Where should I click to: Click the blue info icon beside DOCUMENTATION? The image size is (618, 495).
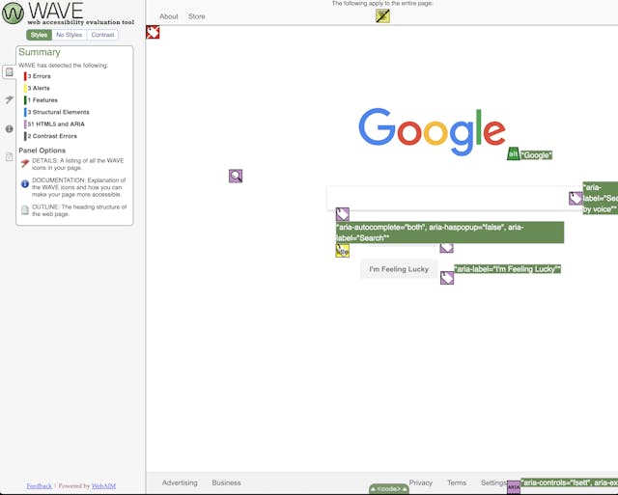[x=25, y=183]
